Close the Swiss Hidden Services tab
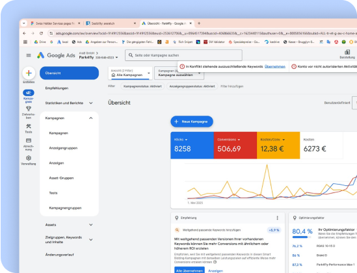Viewport: 357px width, 273px height. (x=79, y=23)
